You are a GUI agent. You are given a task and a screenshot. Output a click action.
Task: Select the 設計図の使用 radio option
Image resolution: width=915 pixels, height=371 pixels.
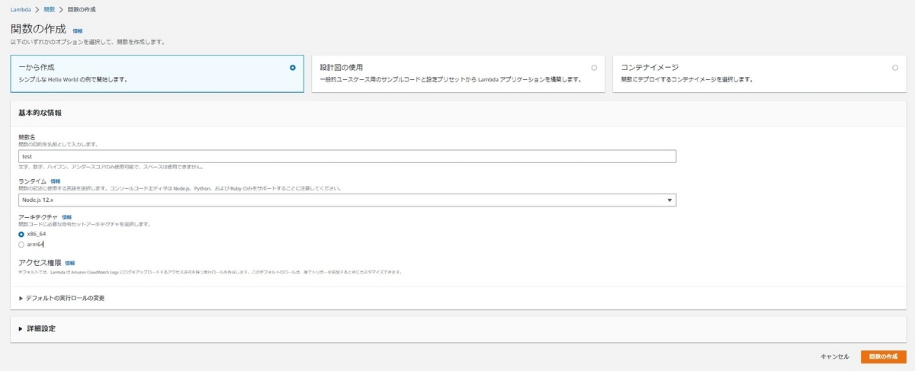pos(594,68)
